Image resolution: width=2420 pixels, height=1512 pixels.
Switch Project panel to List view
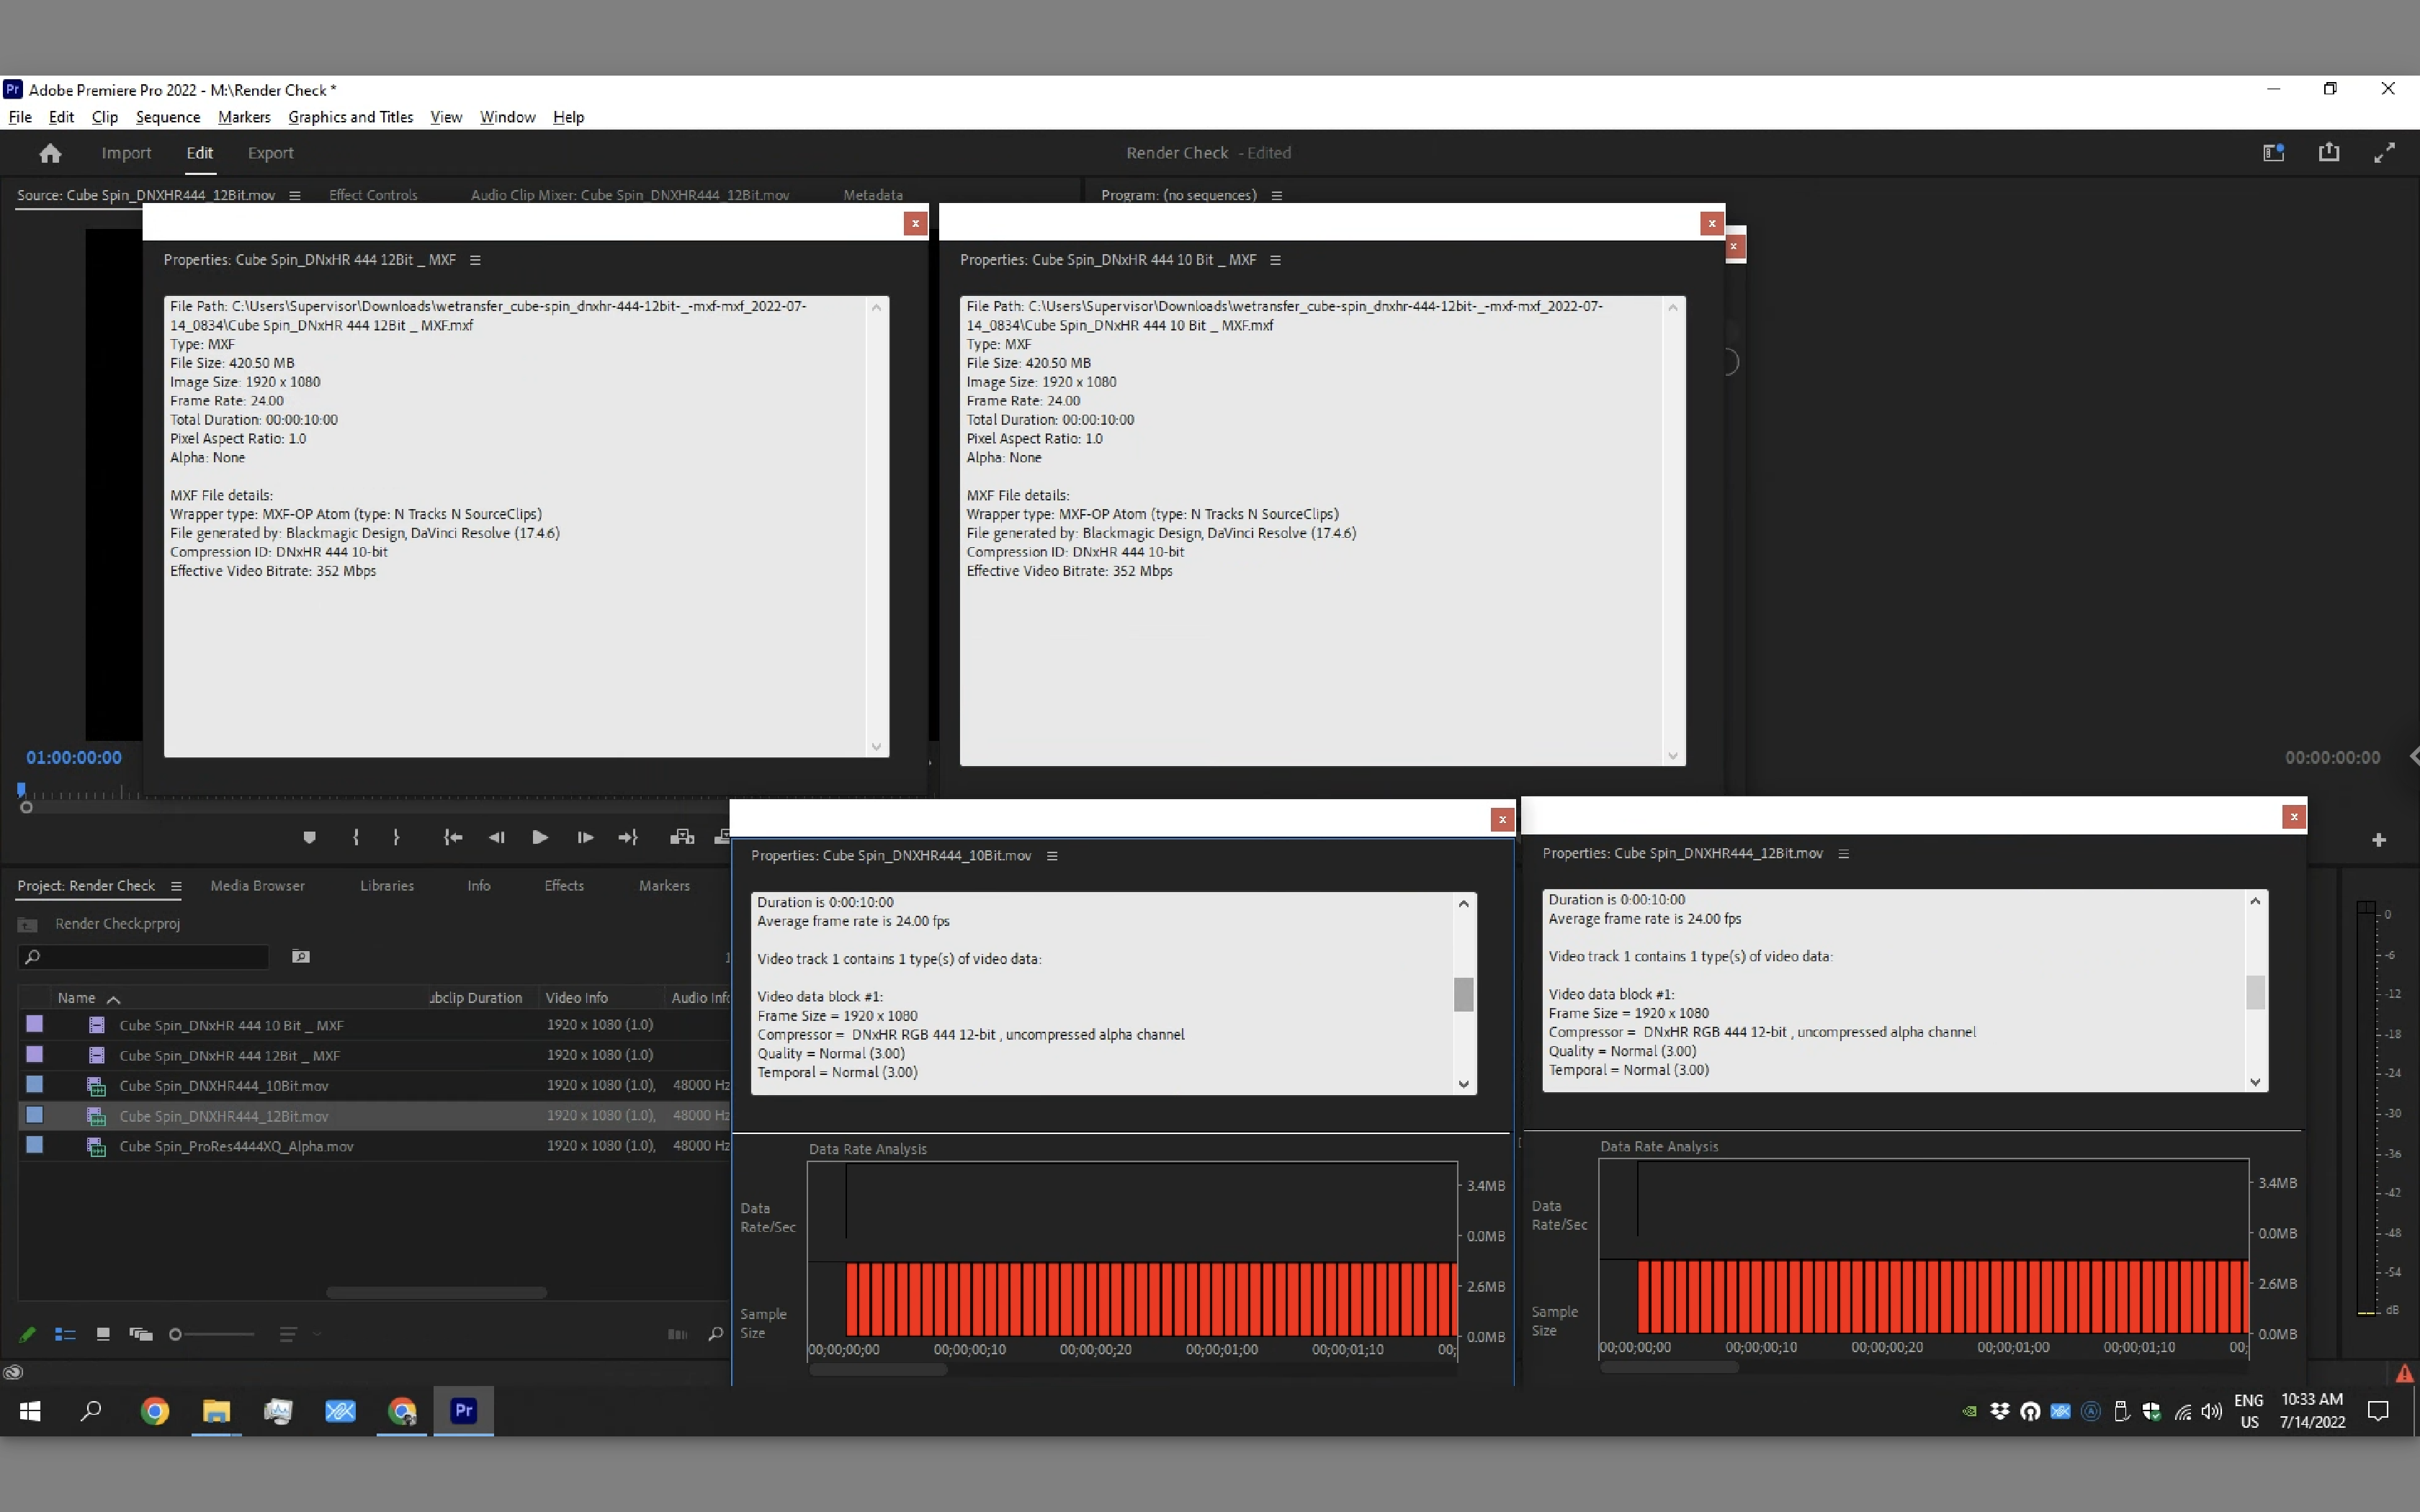(66, 1334)
